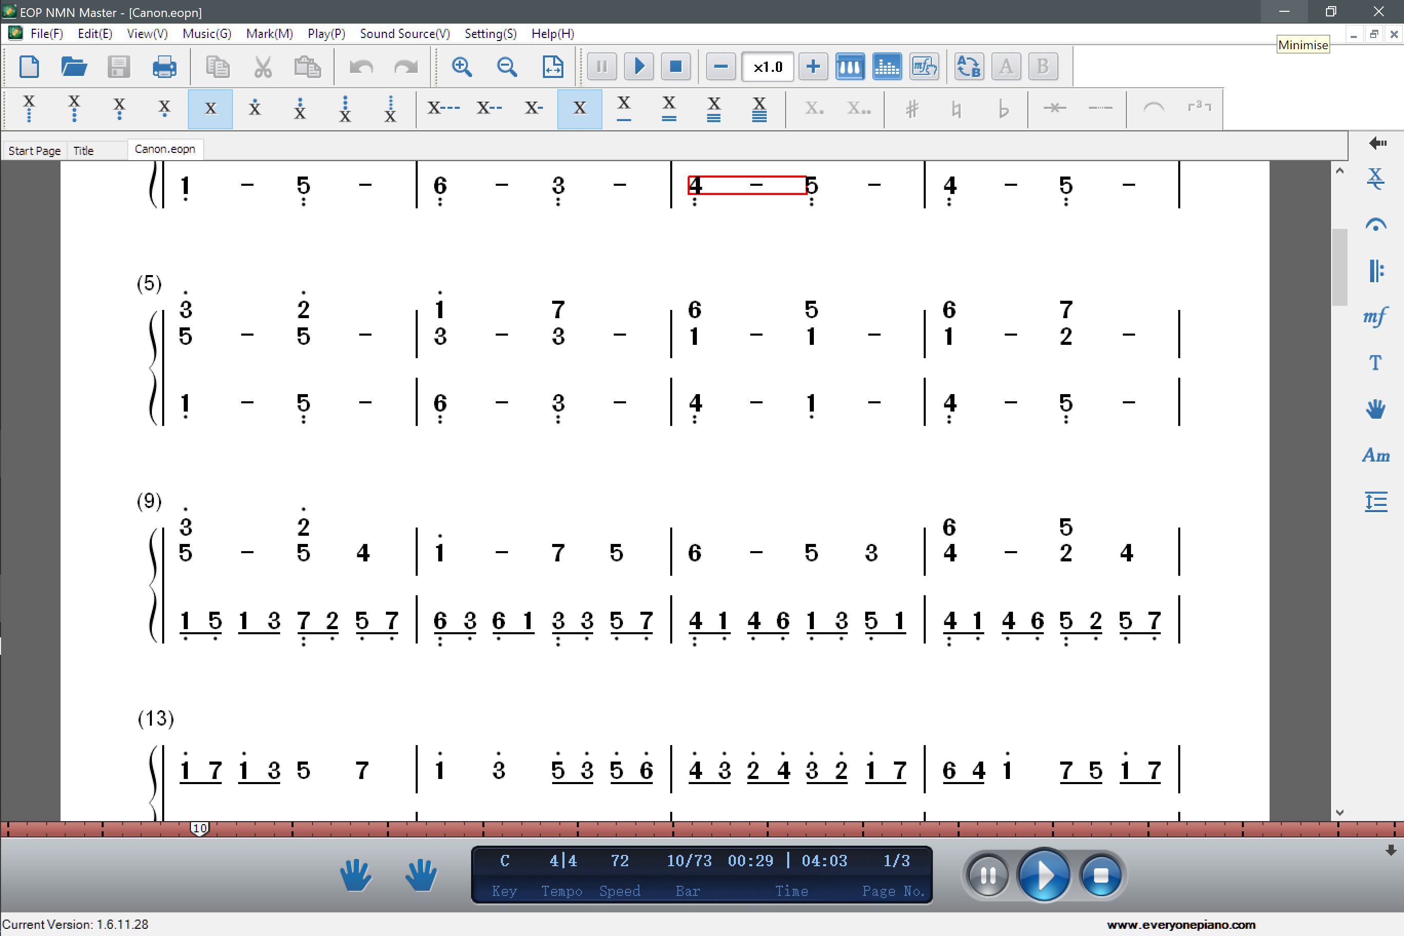Viewport: 1404px width, 936px height.
Task: Zoom in on the score
Action: click(x=462, y=66)
